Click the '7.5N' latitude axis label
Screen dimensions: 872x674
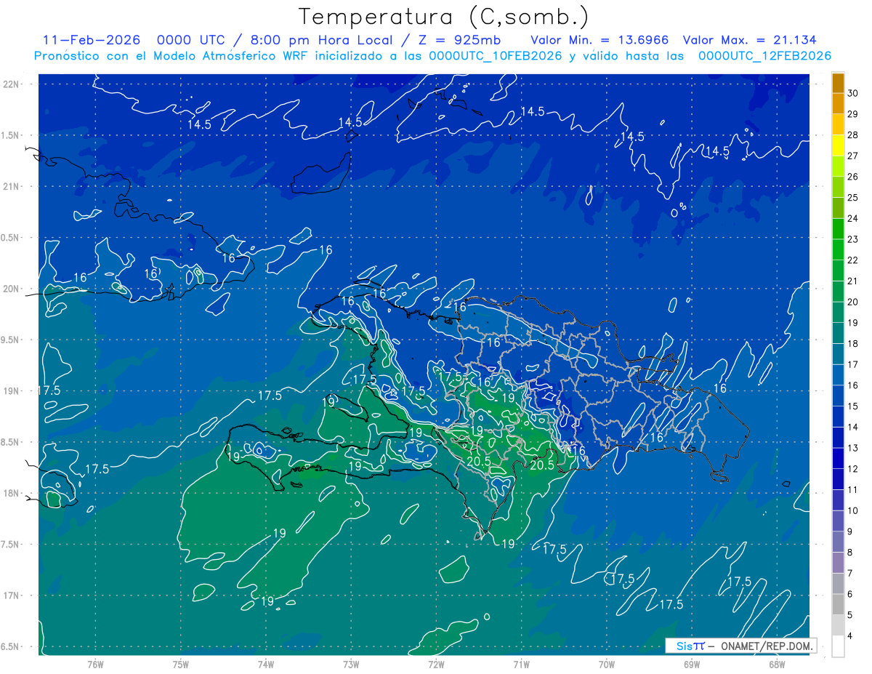9,545
